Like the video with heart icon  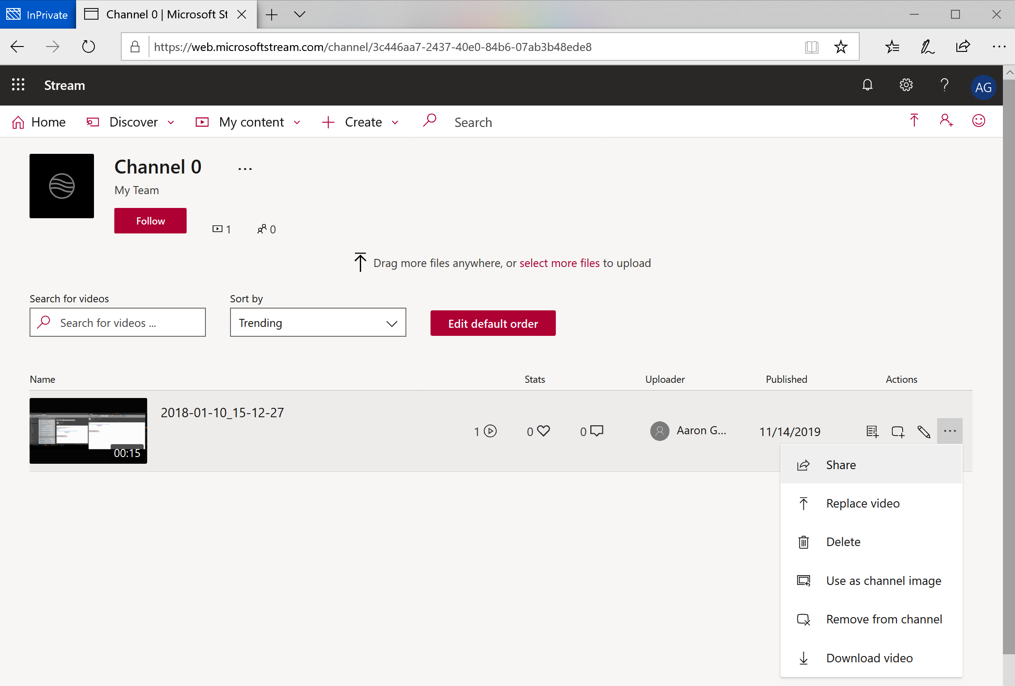click(543, 431)
